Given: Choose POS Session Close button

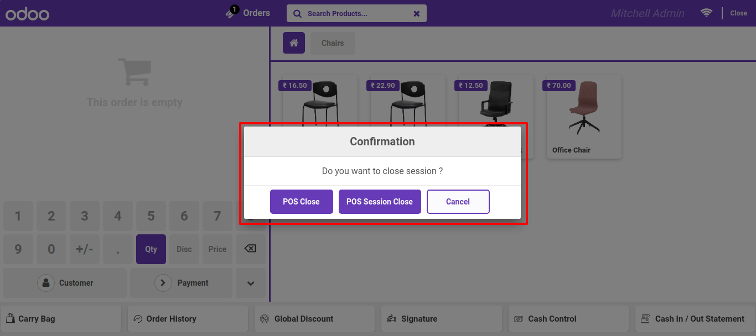Looking at the screenshot, I should 380,202.
